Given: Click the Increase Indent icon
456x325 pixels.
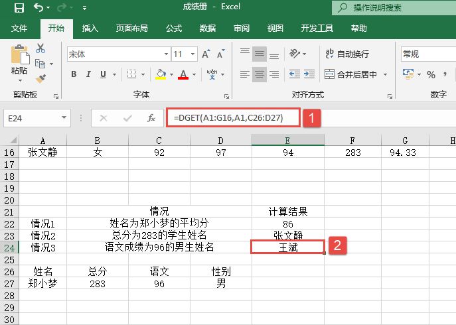Looking at the screenshot, I should (x=309, y=74).
